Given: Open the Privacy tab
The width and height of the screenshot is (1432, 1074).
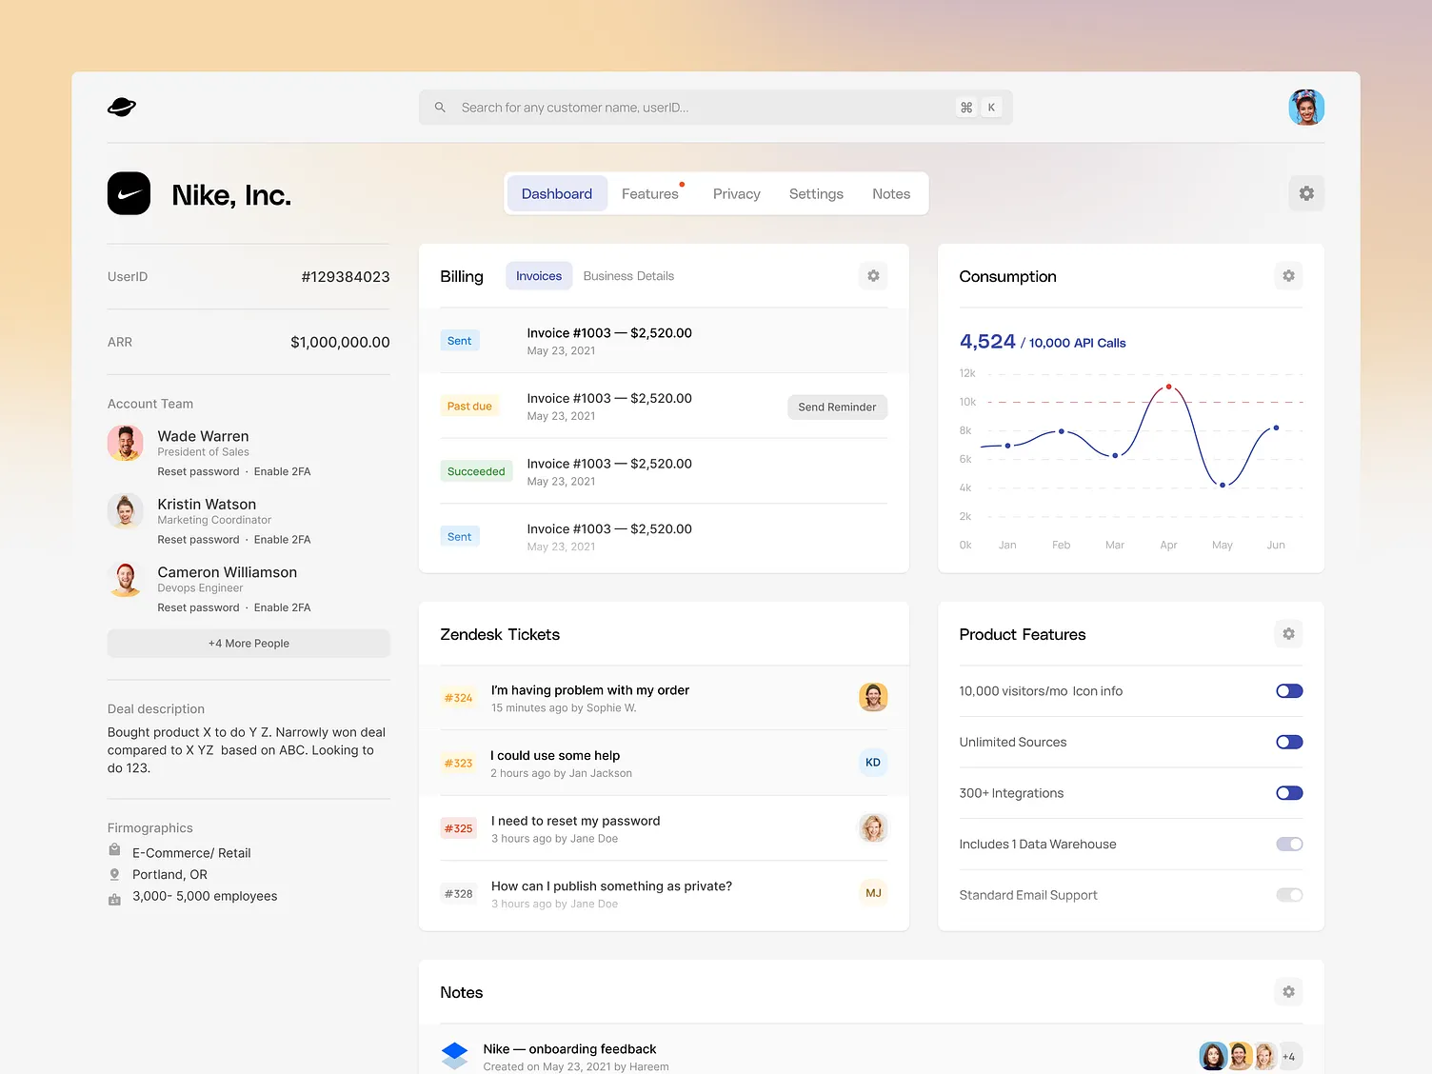Looking at the screenshot, I should [737, 194].
